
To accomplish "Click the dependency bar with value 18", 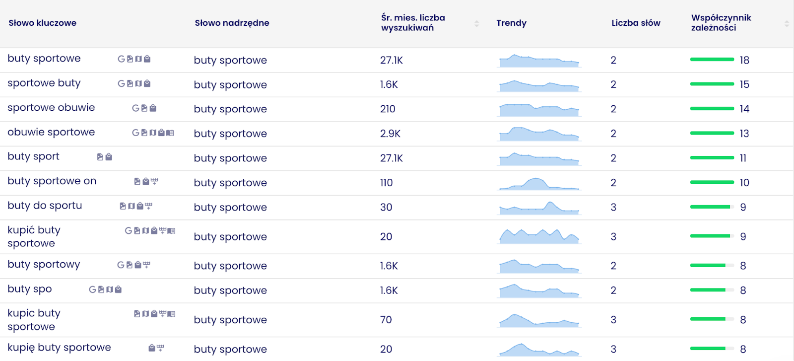I will 712,60.
